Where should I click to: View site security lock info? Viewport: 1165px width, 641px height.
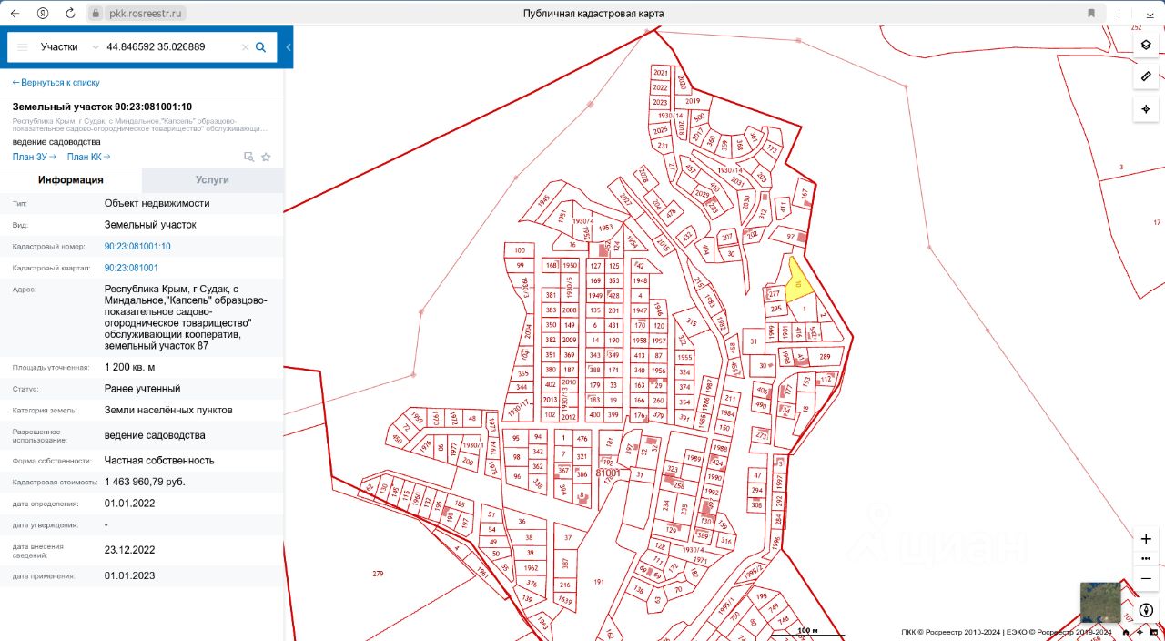point(96,14)
